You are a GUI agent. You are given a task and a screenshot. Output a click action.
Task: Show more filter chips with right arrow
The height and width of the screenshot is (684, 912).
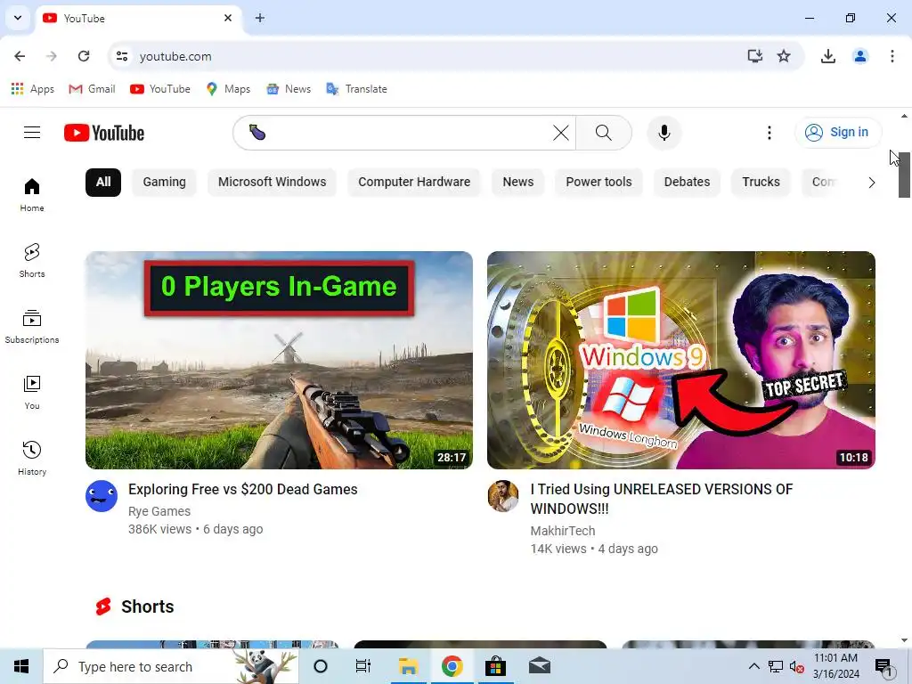click(871, 183)
